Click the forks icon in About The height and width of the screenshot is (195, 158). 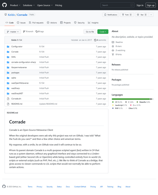[x=113, y=55]
